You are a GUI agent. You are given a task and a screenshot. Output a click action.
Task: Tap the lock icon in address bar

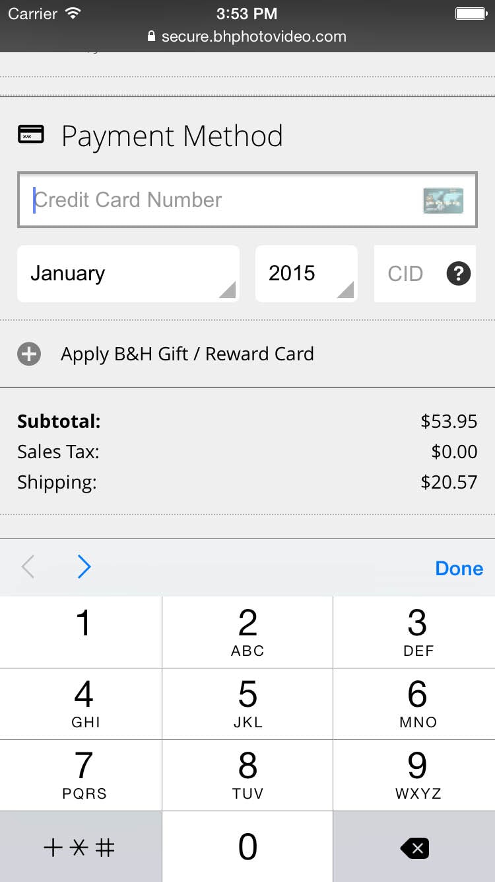tap(152, 37)
